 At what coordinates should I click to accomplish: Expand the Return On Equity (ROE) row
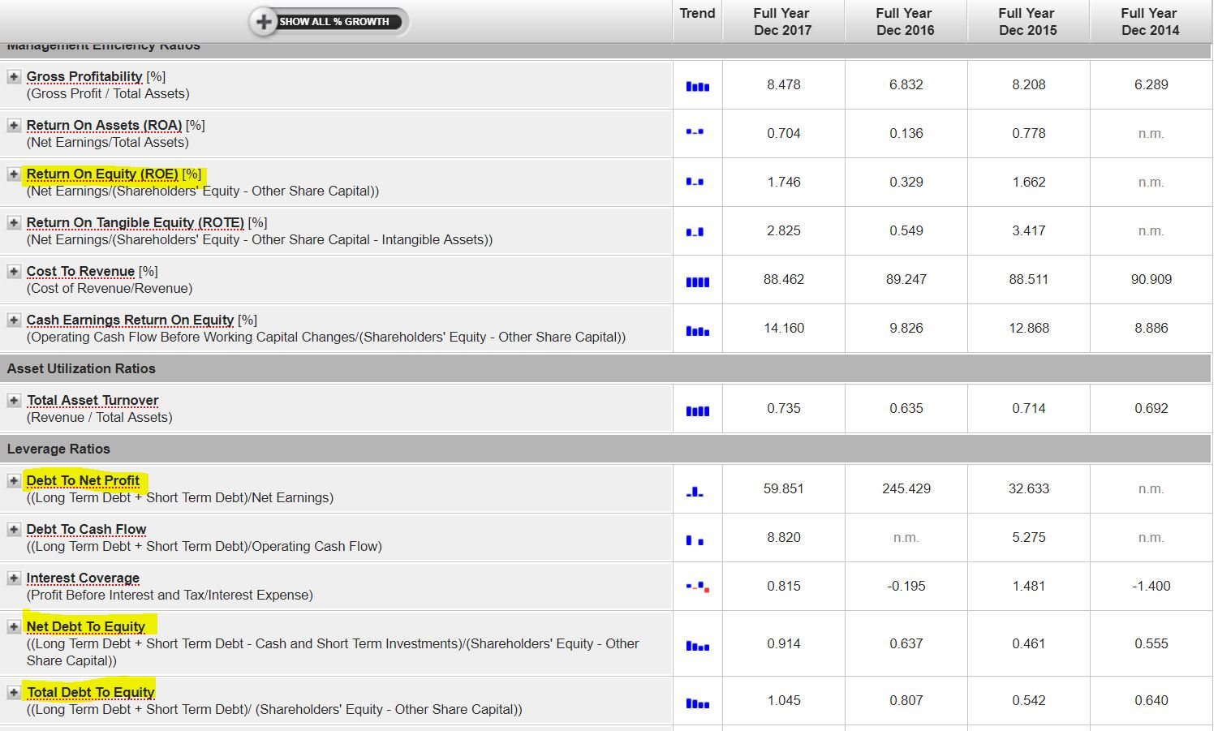[x=14, y=174]
